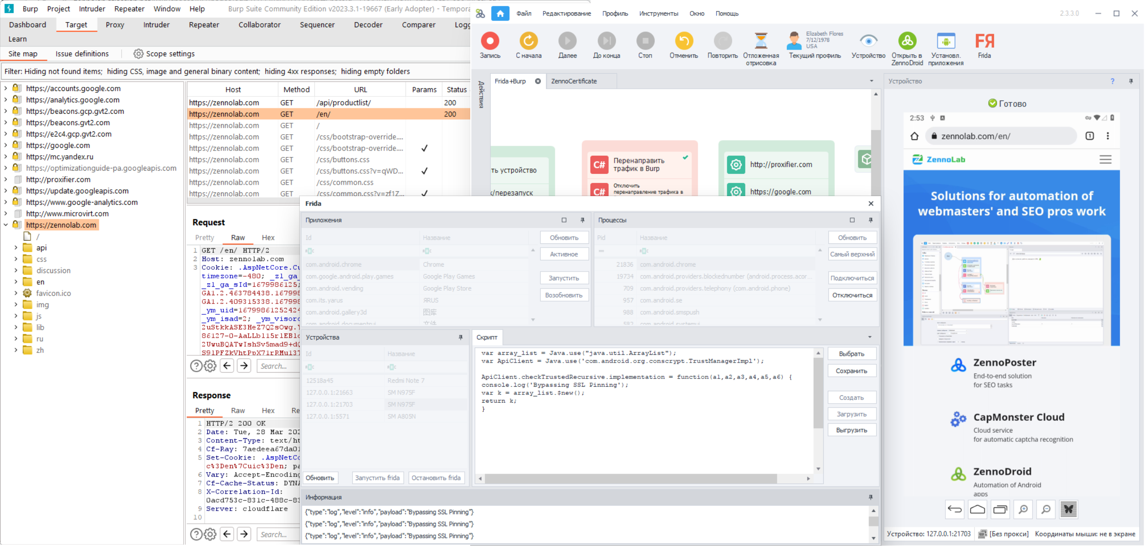Click the Подключиться button
The height and width of the screenshot is (546, 1145).
coord(852,278)
